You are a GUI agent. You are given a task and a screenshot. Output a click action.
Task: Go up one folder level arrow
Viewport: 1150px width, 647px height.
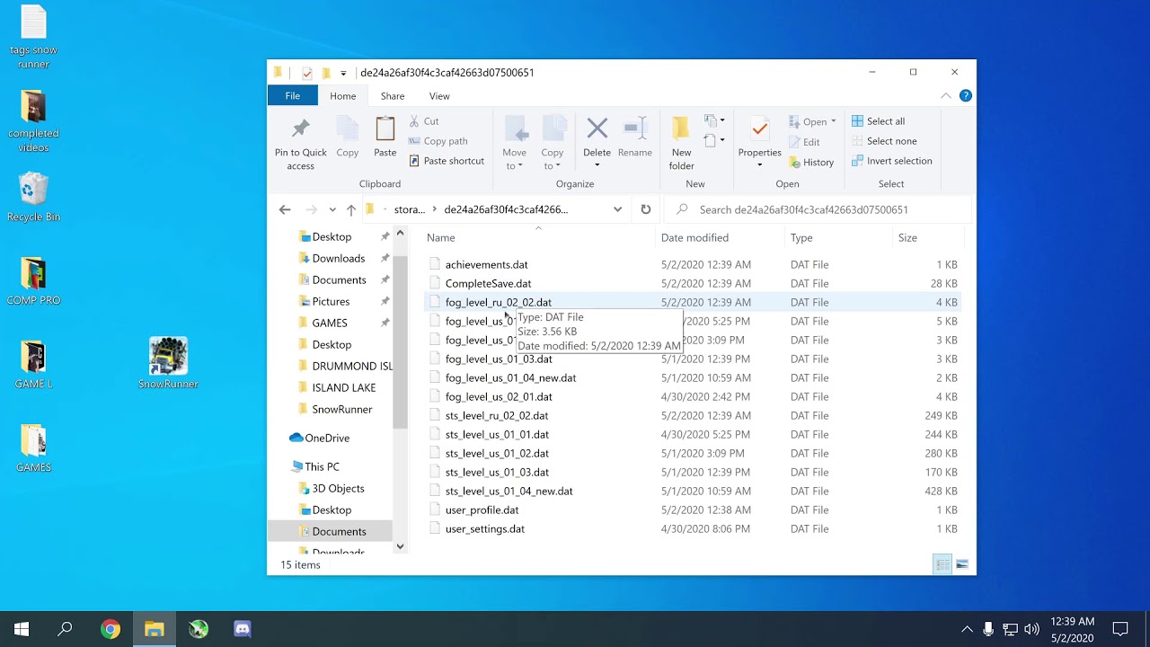pos(351,209)
